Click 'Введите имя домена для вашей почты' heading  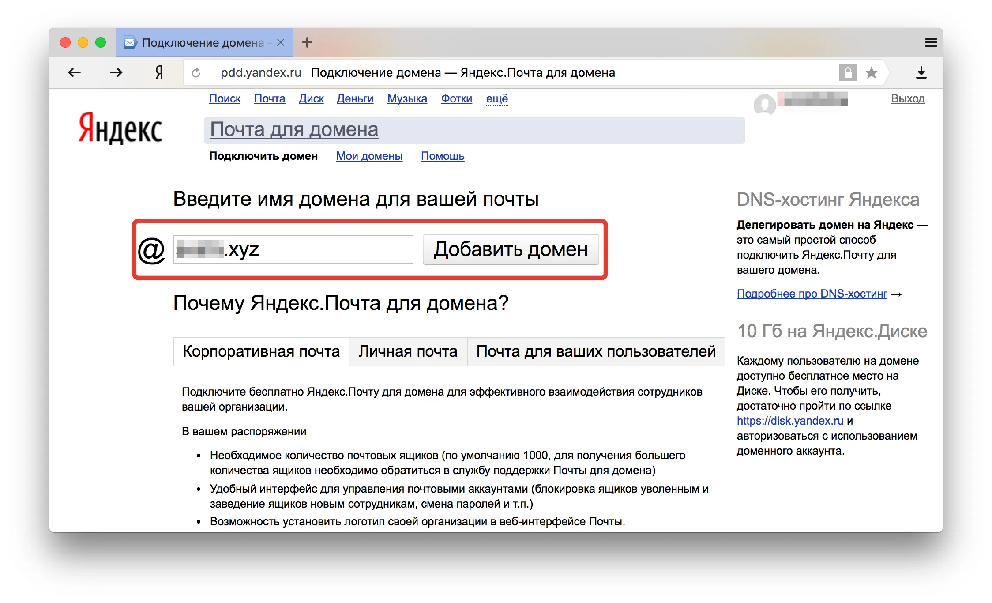pos(356,199)
